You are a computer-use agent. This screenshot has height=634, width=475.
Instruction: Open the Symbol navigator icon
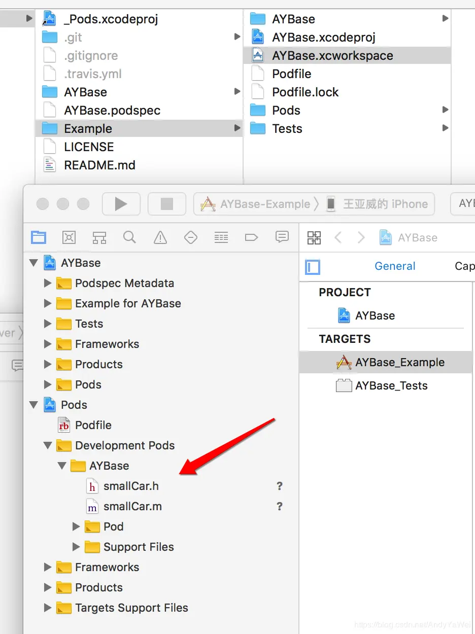tap(99, 237)
